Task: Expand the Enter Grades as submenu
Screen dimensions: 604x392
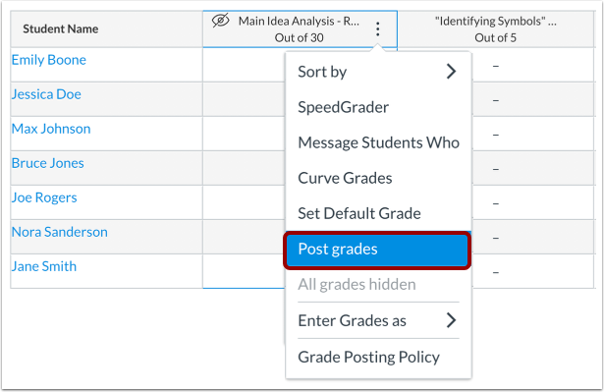Action: pyautogui.click(x=378, y=320)
